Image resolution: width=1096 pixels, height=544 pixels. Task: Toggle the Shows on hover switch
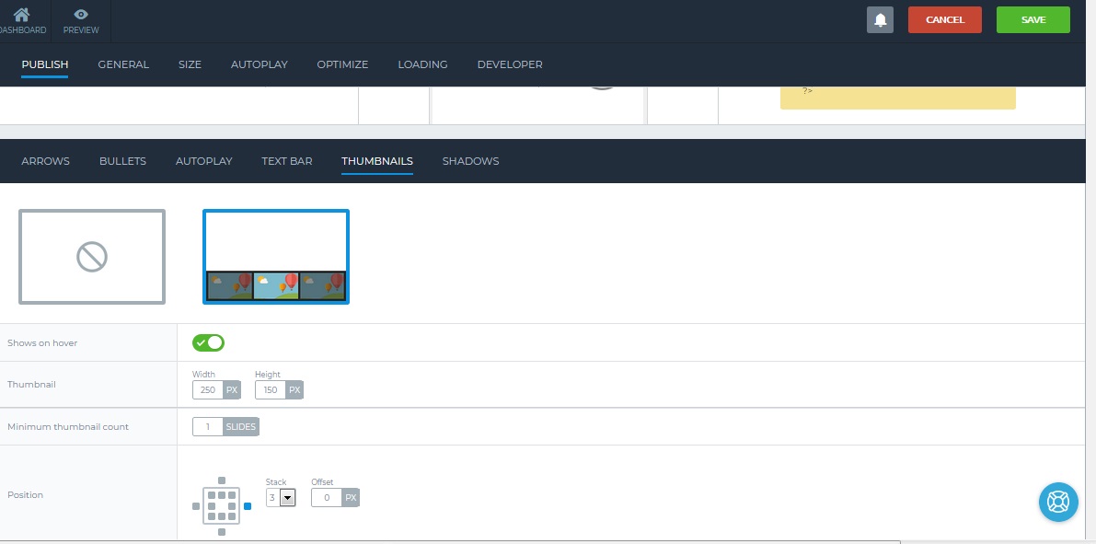tap(208, 342)
